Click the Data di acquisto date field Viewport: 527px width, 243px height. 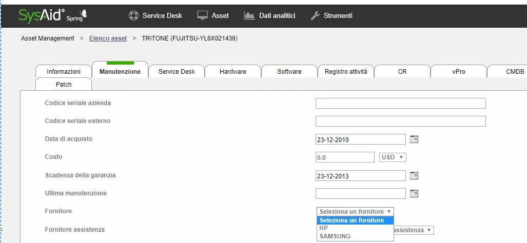361,139
